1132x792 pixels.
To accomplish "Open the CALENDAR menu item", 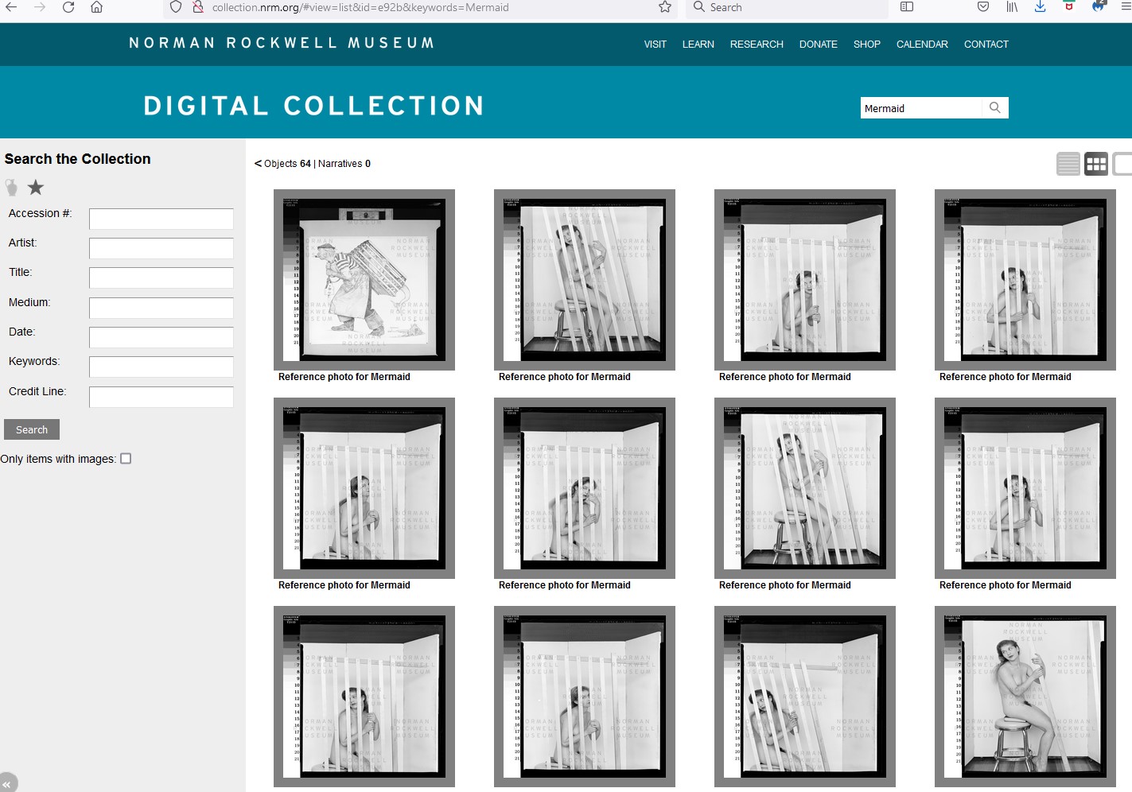I will pos(922,45).
